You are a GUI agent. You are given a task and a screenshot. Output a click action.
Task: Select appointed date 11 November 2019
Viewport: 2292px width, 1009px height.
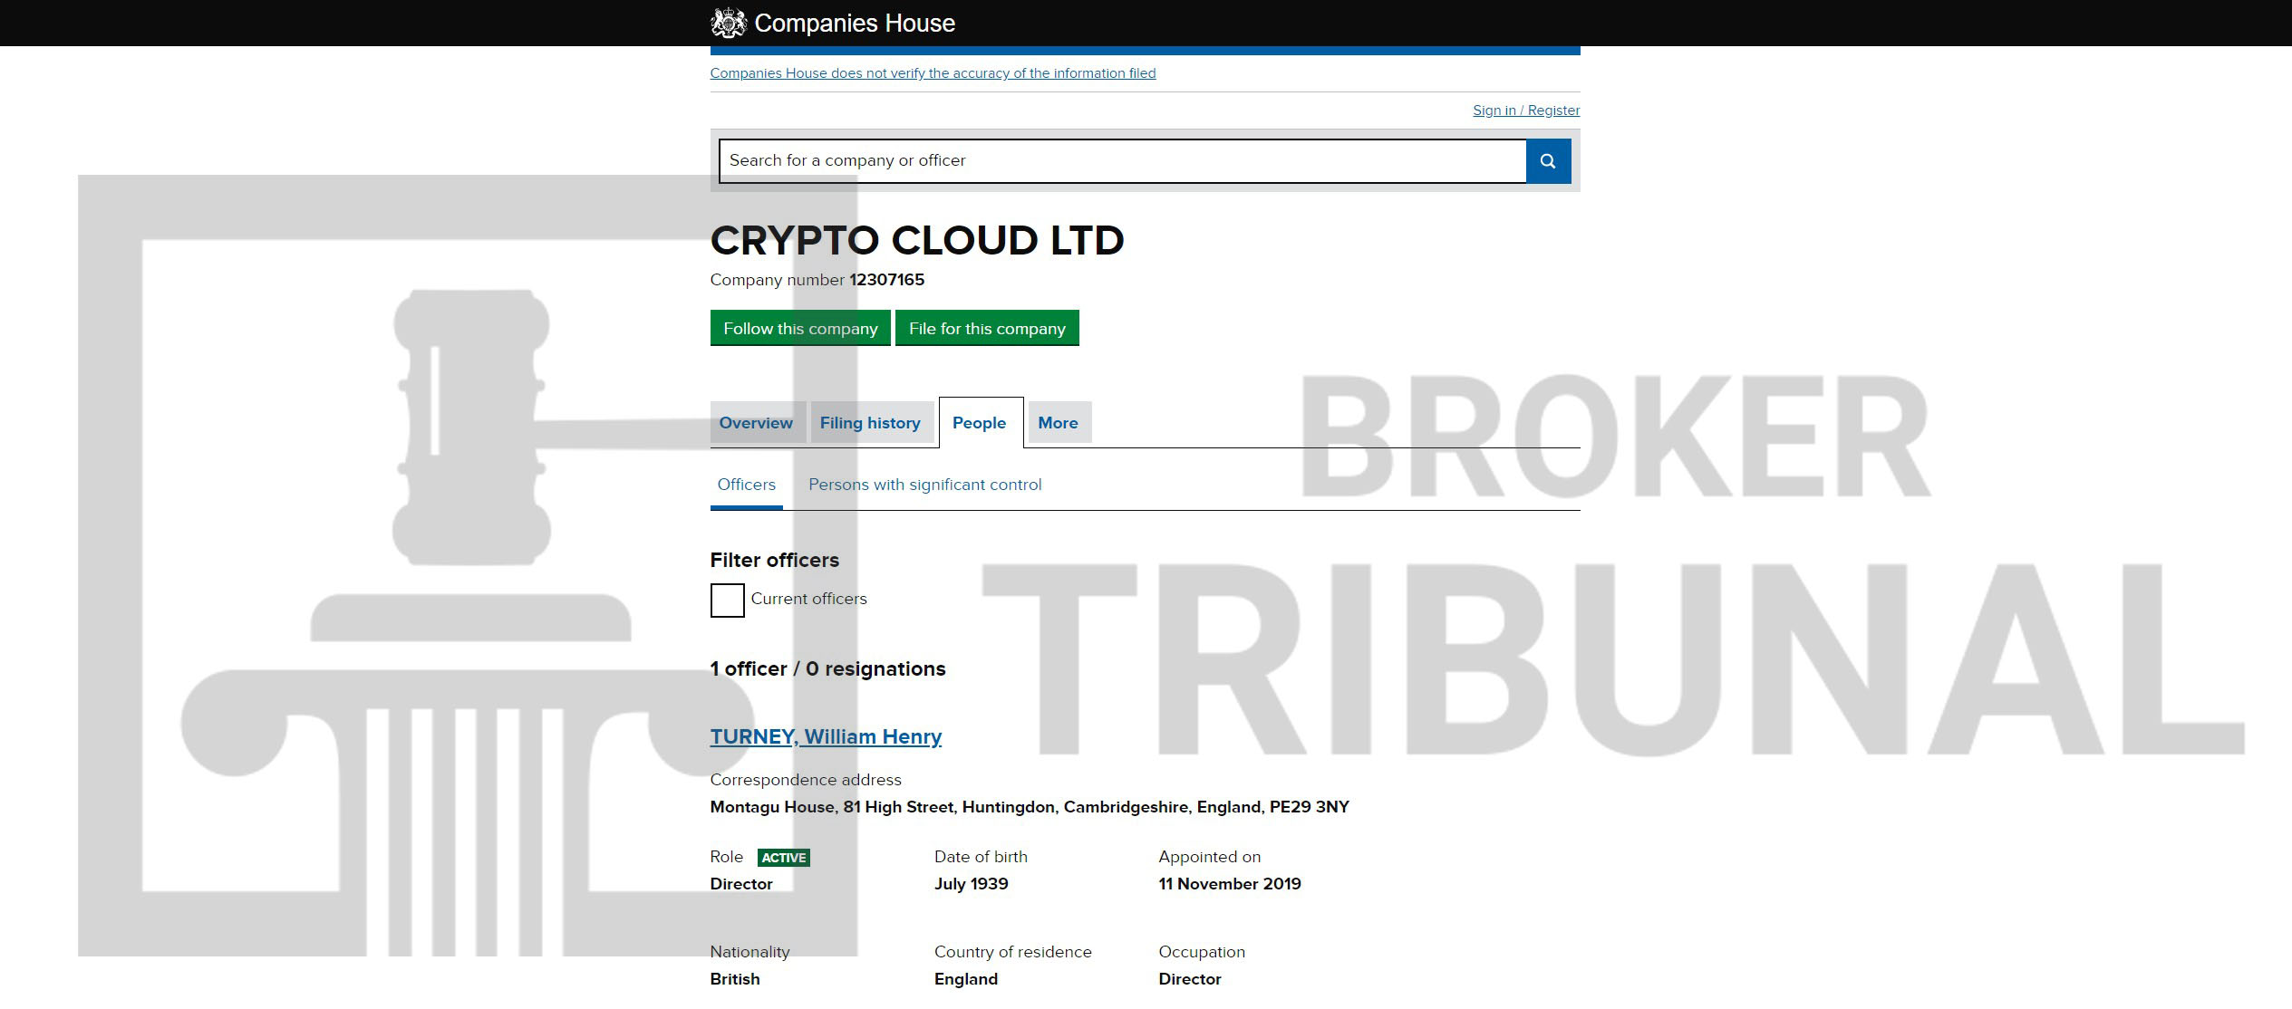point(1230,884)
